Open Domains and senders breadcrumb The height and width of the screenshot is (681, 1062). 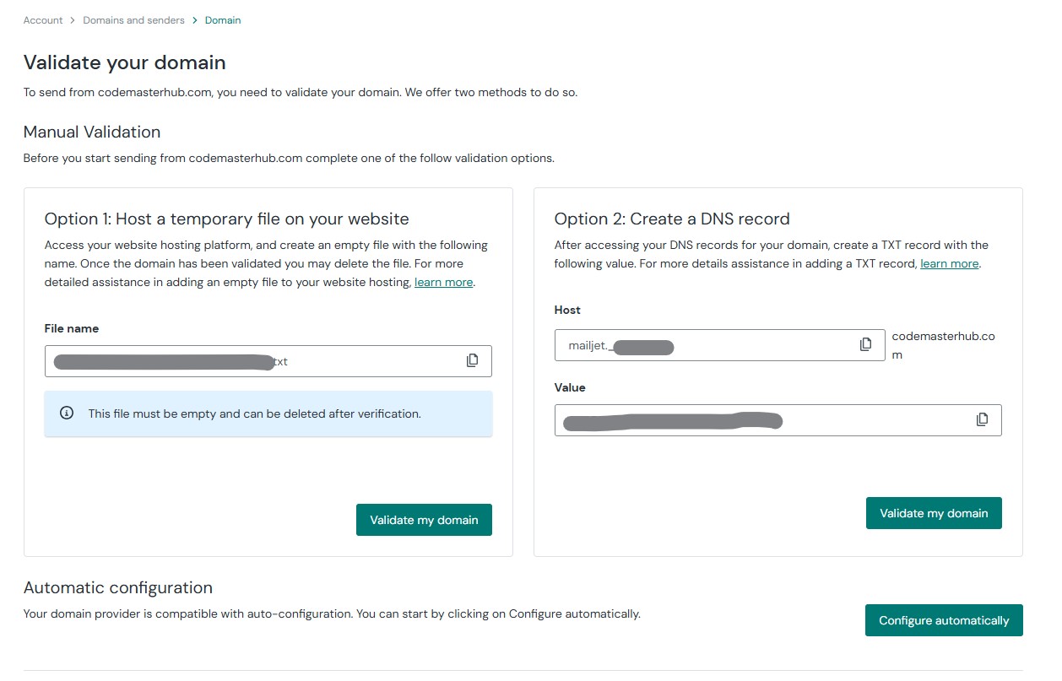click(x=133, y=20)
